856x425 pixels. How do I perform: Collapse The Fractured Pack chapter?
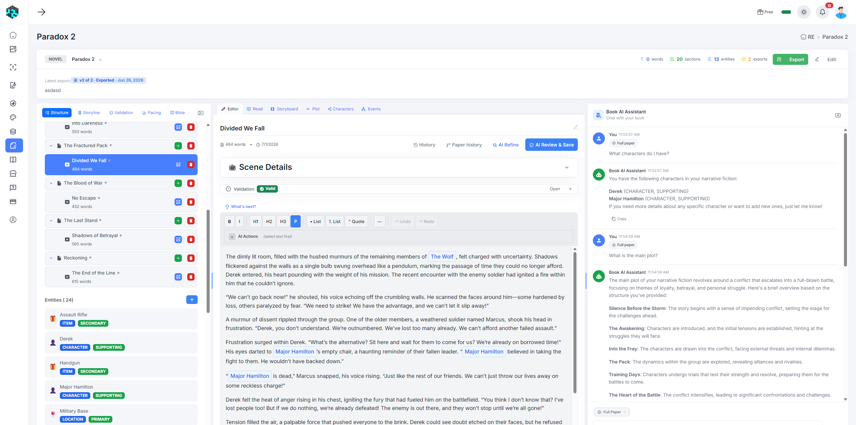tap(51, 146)
